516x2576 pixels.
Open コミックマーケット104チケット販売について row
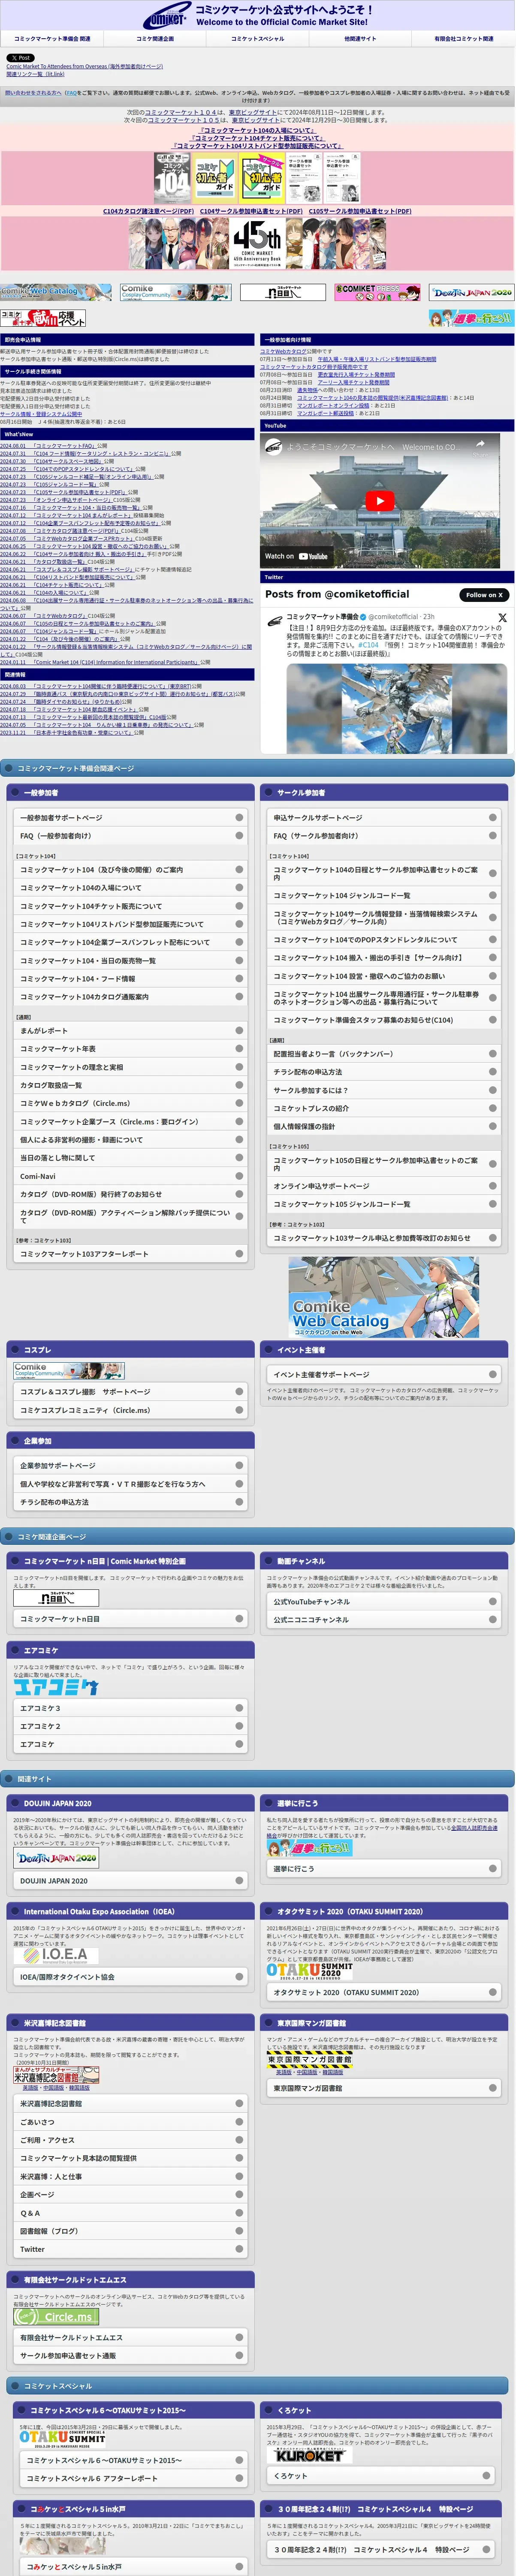coord(130,906)
